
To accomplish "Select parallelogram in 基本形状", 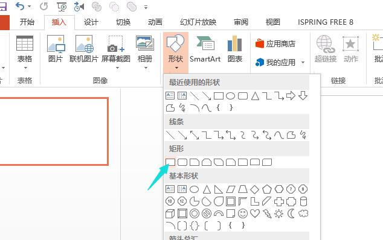I will coord(231,189).
